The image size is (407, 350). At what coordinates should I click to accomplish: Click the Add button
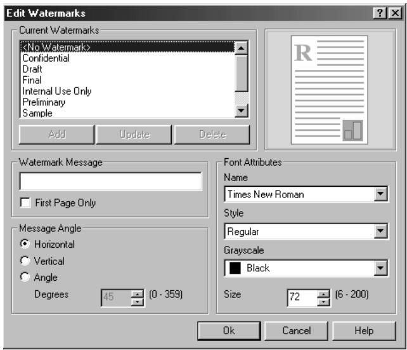pyautogui.click(x=56, y=135)
